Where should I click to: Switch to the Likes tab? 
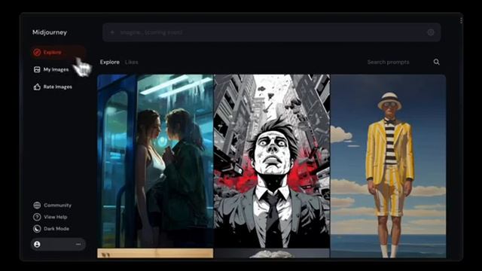[132, 62]
